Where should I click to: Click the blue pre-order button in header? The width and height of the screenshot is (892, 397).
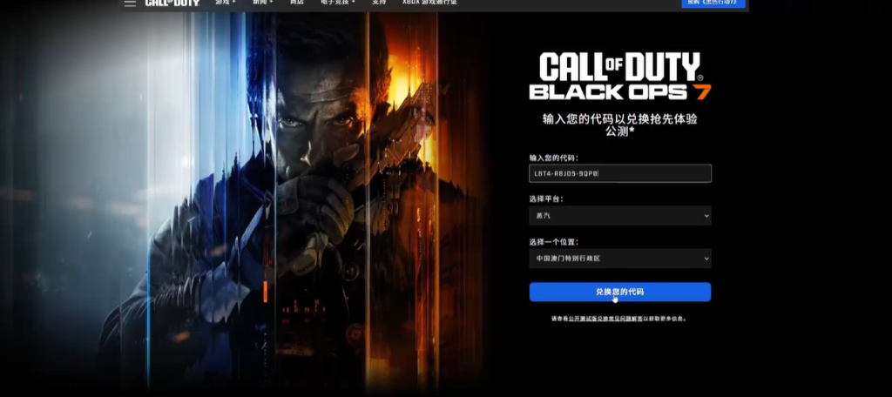click(x=713, y=3)
